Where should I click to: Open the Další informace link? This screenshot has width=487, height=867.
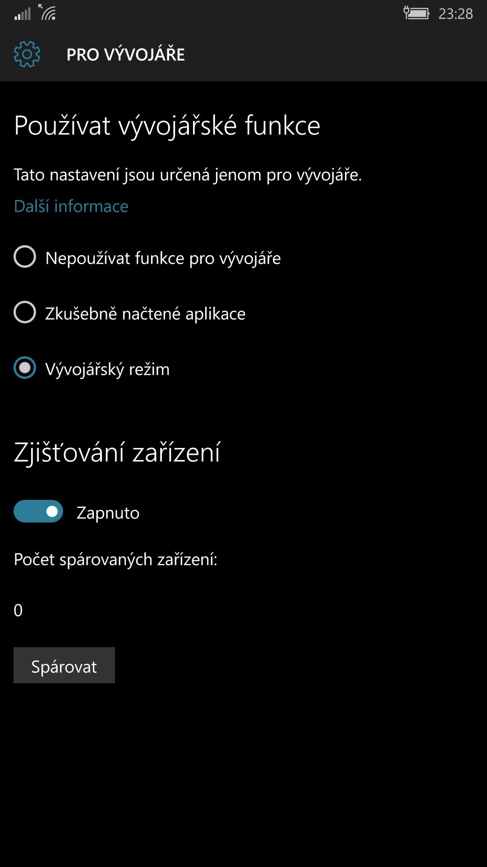point(71,206)
